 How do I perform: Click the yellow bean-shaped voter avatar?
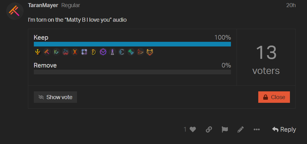coord(93,52)
